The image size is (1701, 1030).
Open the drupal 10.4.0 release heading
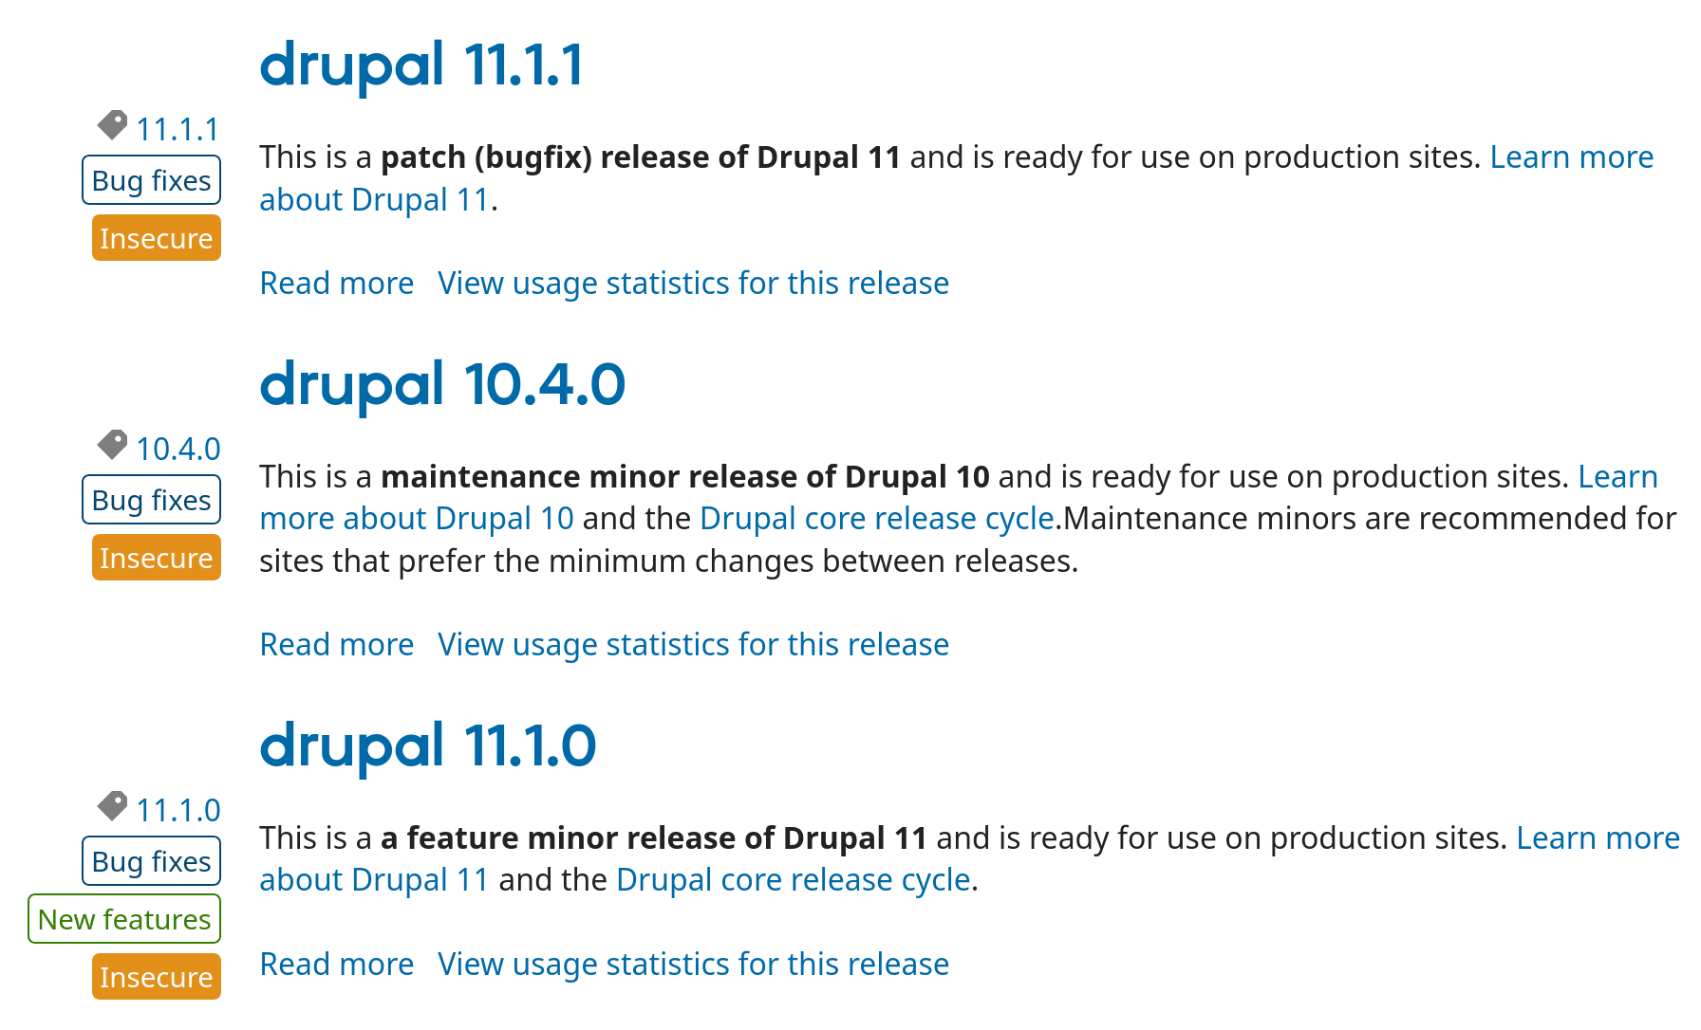click(x=442, y=385)
